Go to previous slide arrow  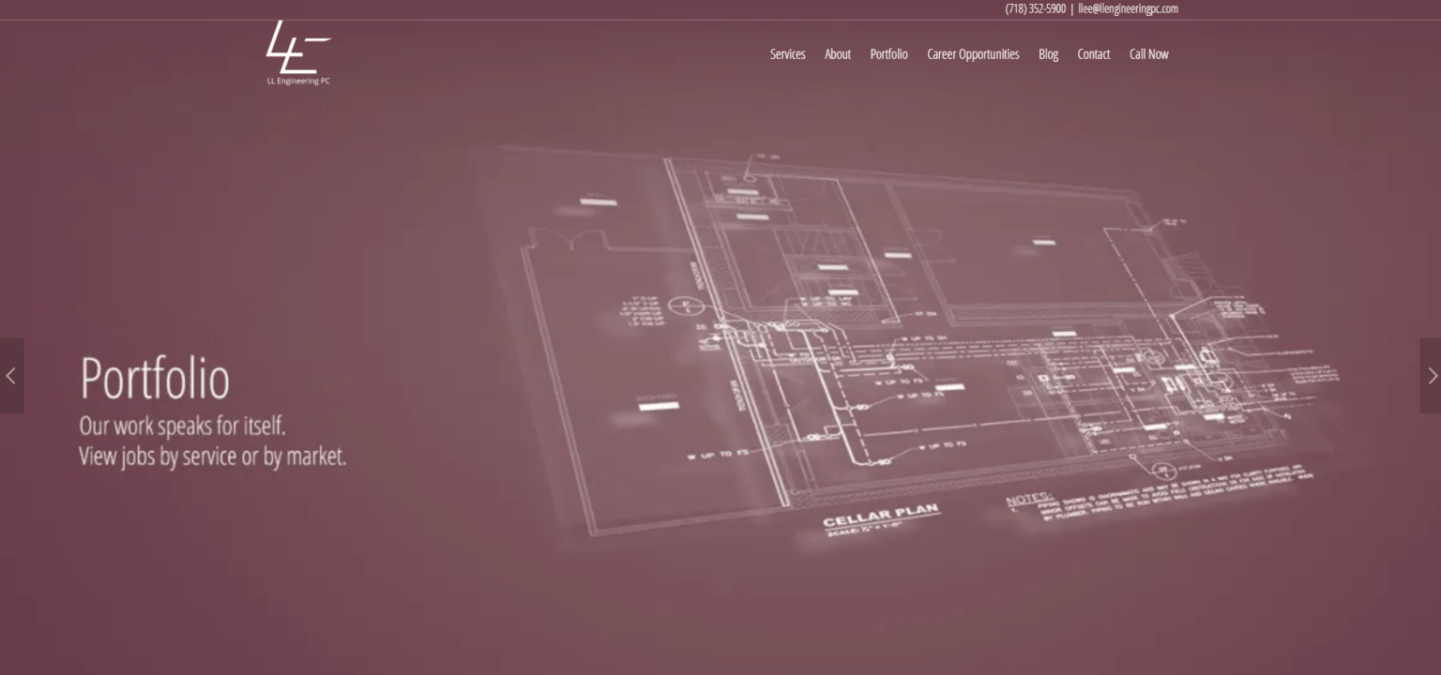(x=11, y=376)
